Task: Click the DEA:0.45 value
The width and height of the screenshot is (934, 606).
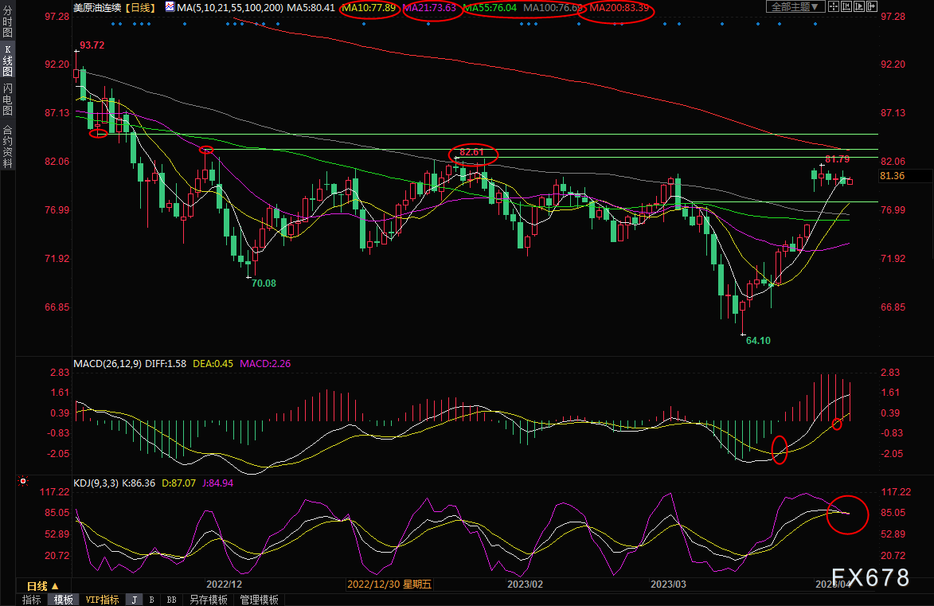Action: tap(213, 363)
